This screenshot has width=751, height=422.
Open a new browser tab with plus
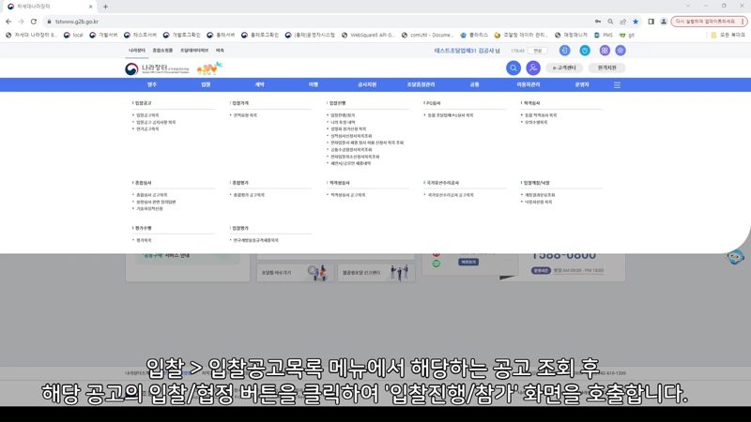(105, 7)
